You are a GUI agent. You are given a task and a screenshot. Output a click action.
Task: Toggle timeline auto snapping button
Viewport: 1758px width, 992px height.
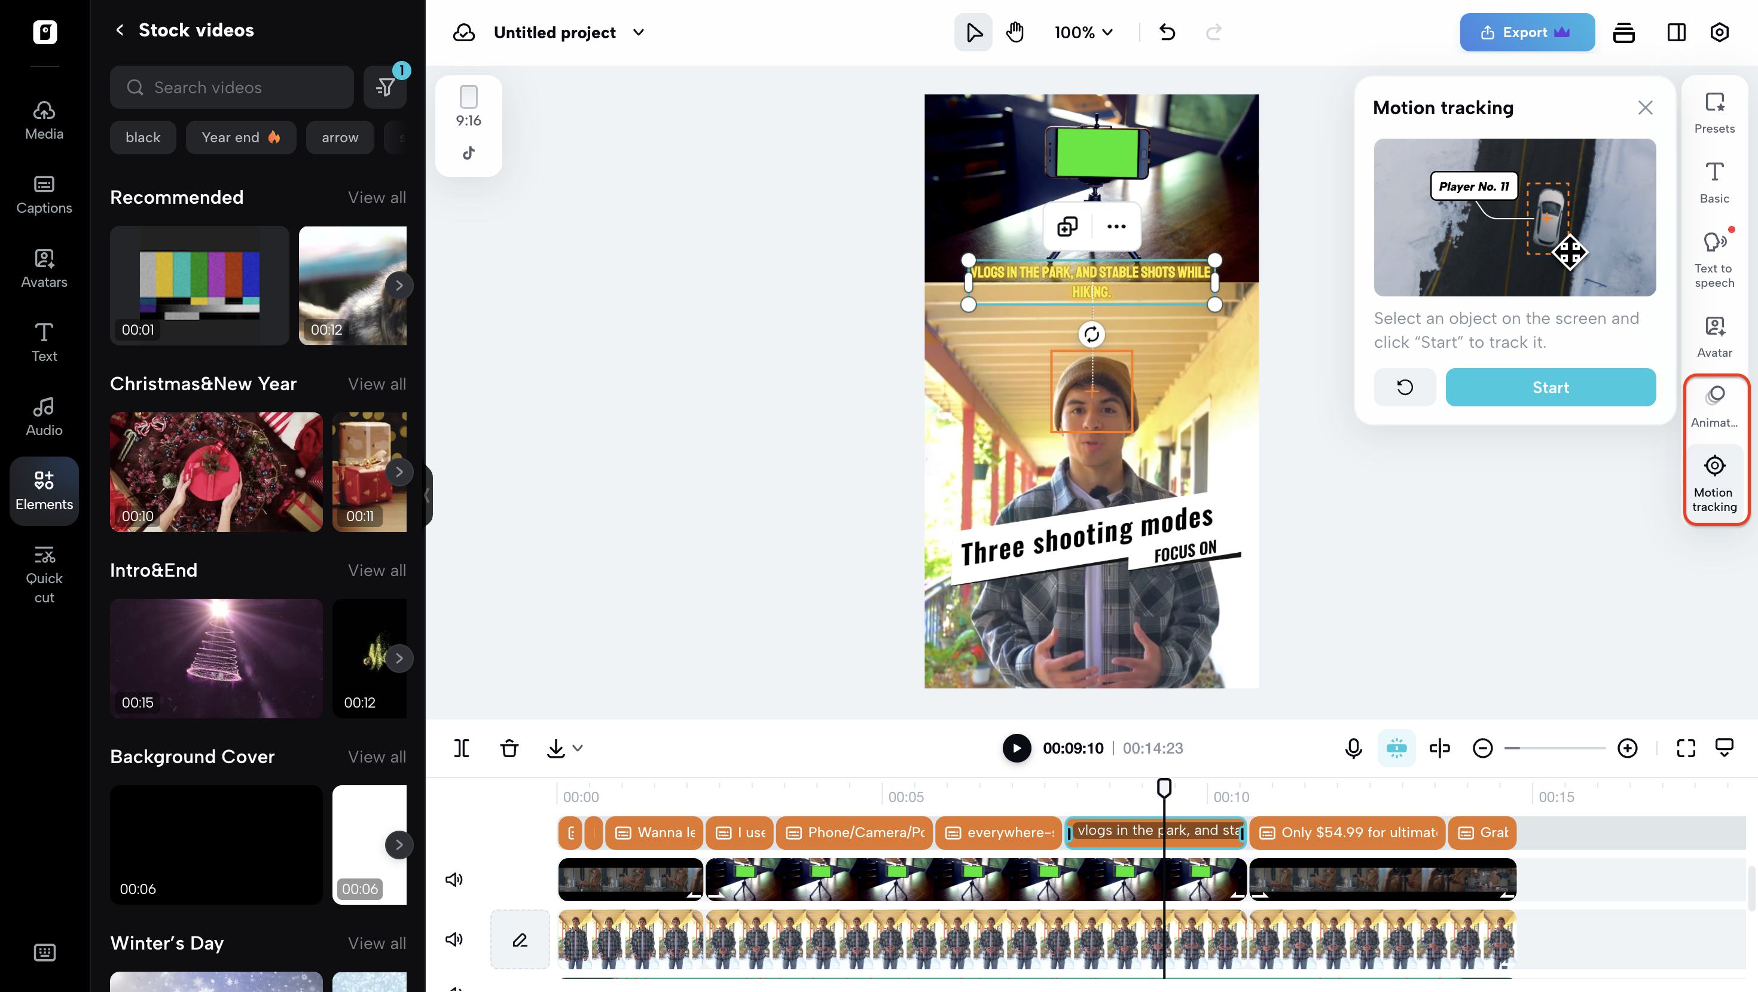[x=1396, y=748]
